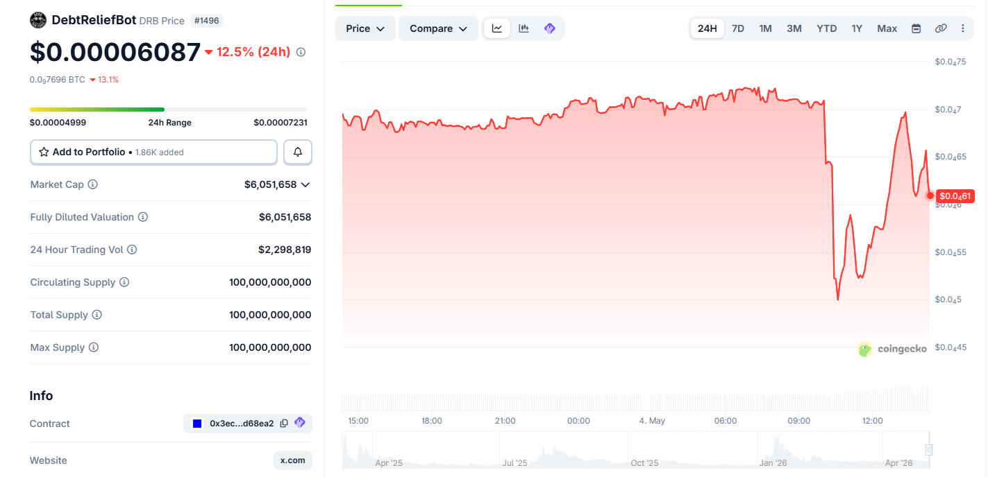The image size is (988, 477).
Task: Click the 1.86K added text
Action: pyautogui.click(x=160, y=153)
